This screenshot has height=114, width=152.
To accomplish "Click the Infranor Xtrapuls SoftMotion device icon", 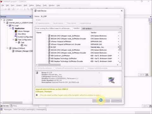I will [49, 41].
